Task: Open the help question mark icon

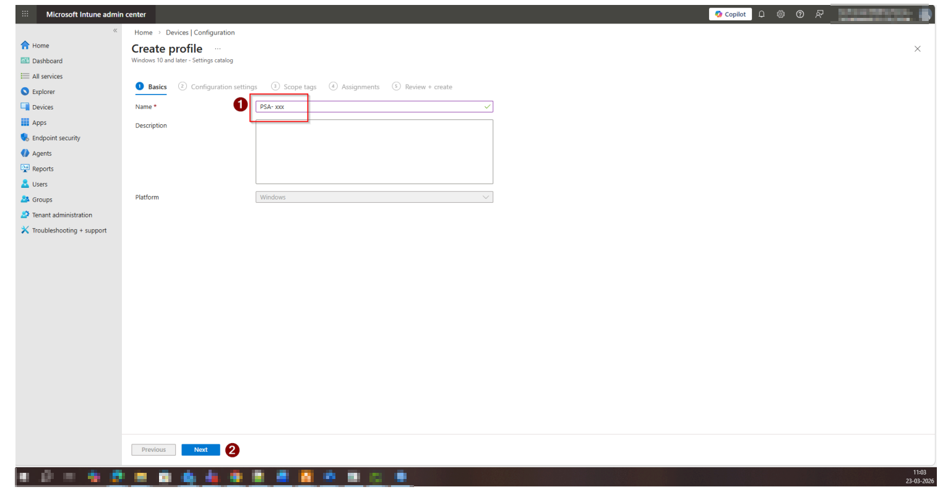Action: pos(800,14)
